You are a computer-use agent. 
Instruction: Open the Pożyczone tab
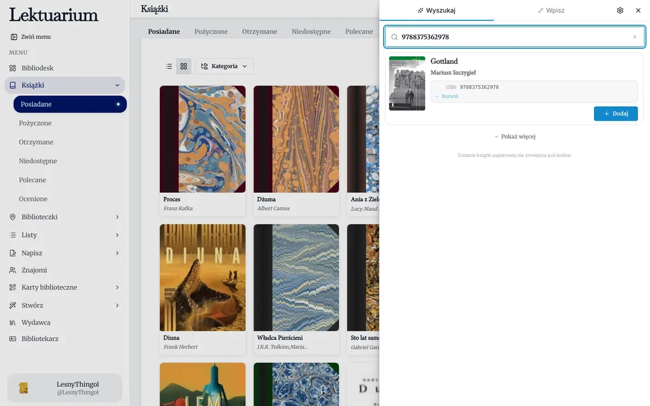(x=211, y=31)
